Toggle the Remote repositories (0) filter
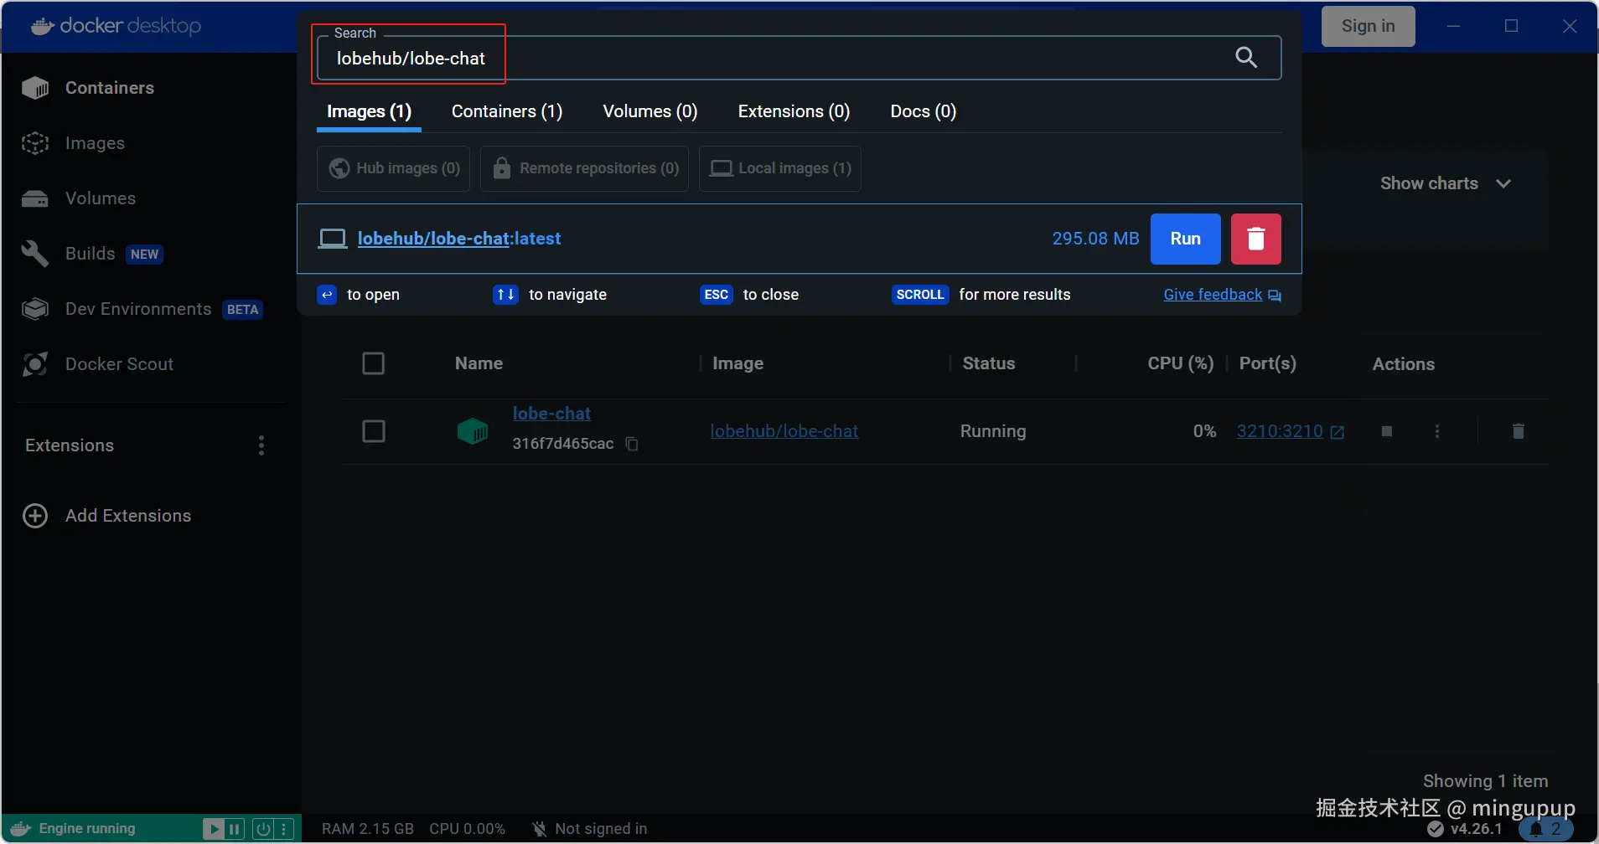 pyautogui.click(x=584, y=168)
